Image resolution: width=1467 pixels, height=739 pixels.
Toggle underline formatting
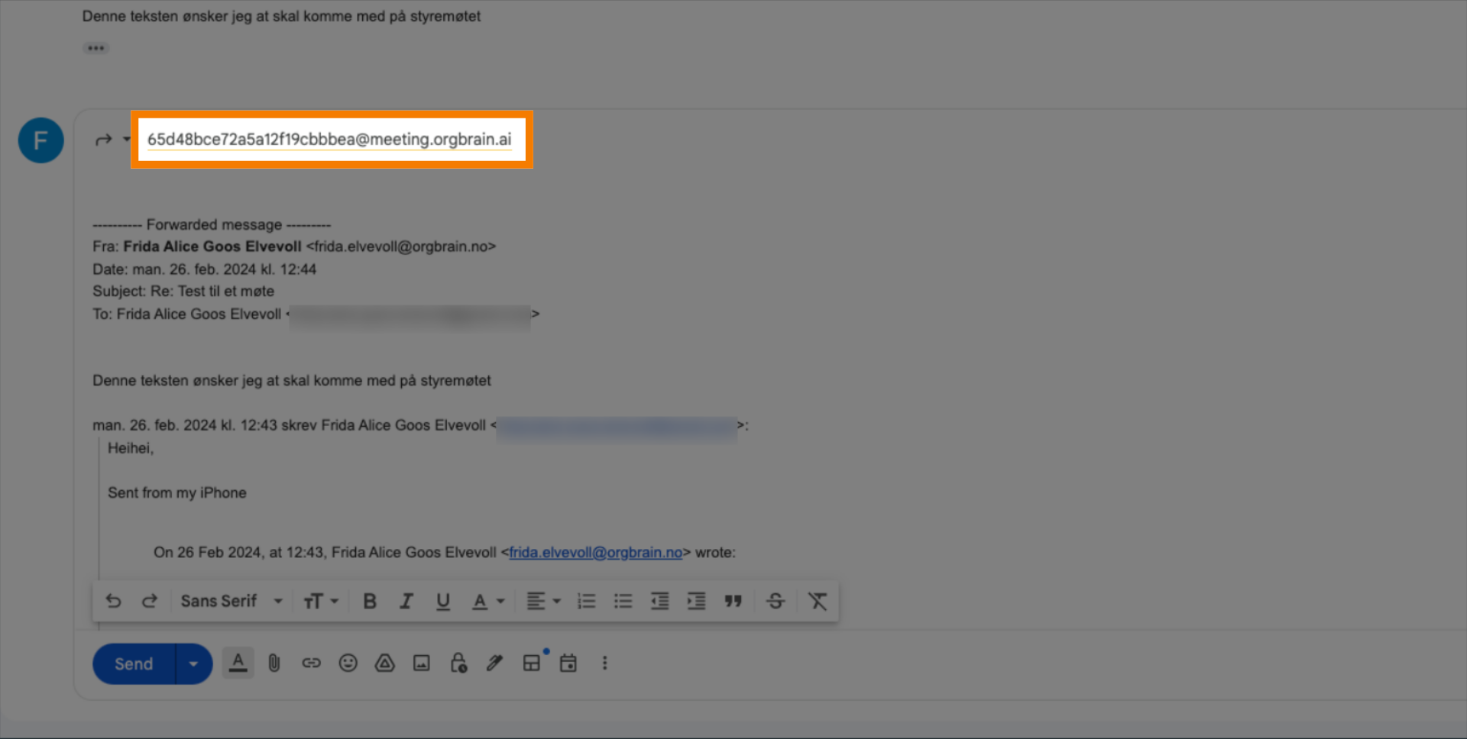(x=442, y=602)
